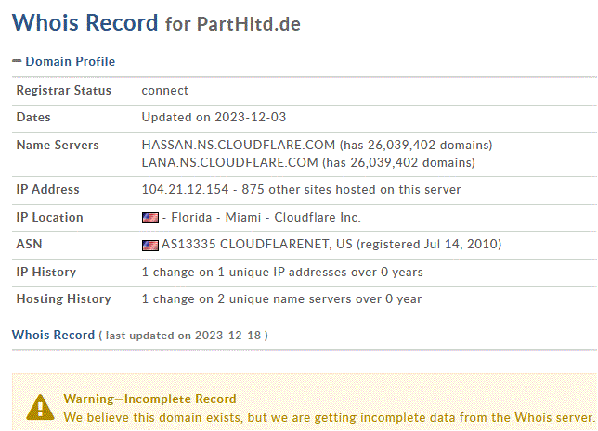Click the US flag in ASN row
Screen dimensions: 598x431
click(x=150, y=246)
